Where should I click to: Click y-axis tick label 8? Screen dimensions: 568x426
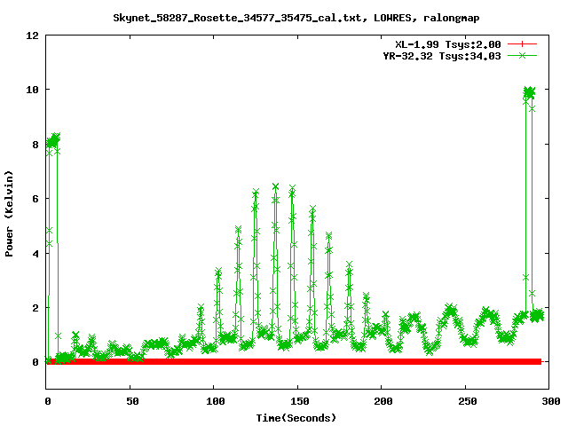coord(35,145)
